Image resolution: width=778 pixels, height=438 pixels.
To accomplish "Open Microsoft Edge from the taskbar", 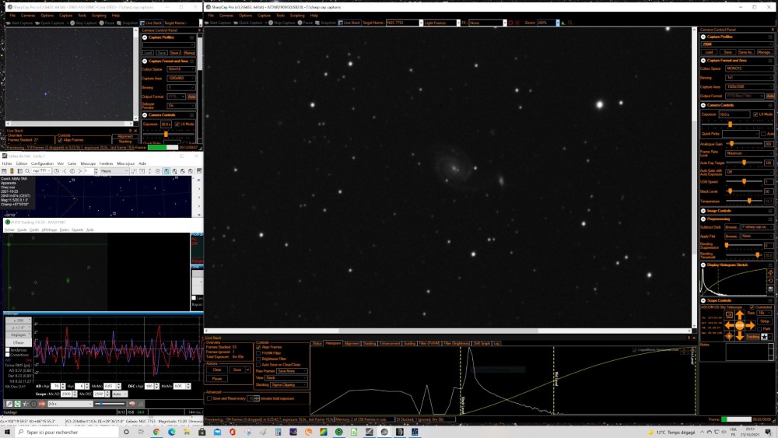I will pos(172,432).
